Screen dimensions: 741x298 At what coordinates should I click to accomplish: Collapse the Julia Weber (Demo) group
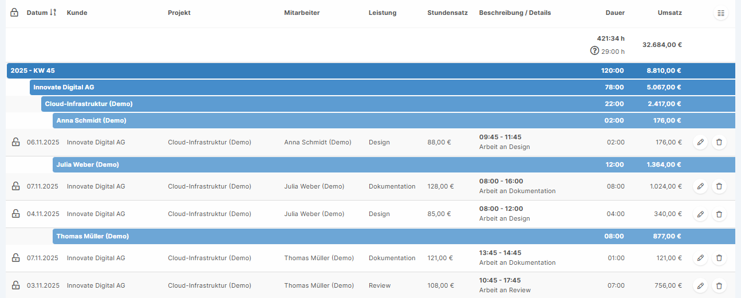coord(394,164)
